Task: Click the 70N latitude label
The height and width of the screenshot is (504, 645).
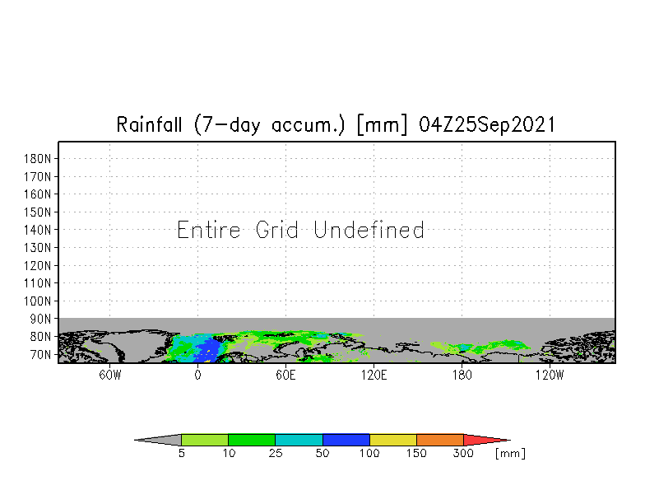Action: 41,354
